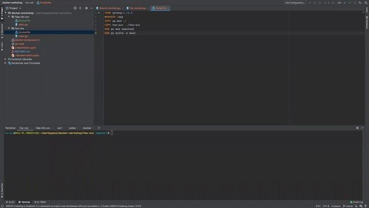Screen dimensions: 369x208
Task: Collapse the fake-db-svc folder
Action: click(9, 17)
